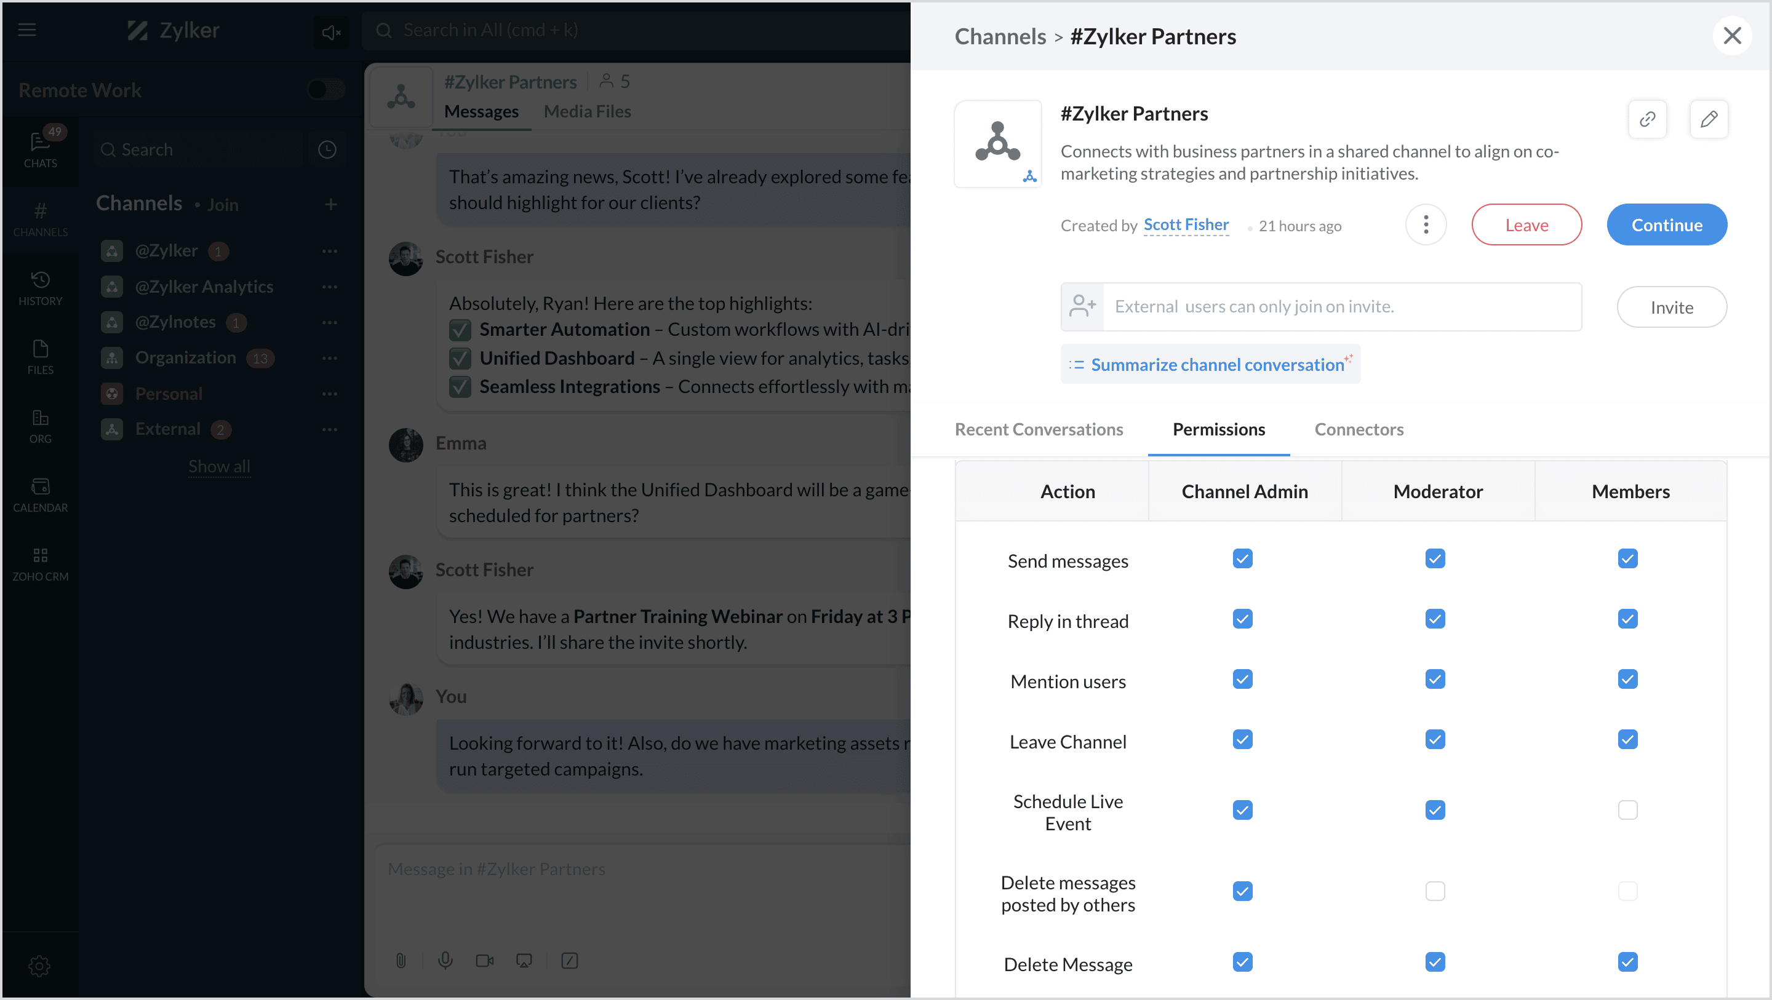The height and width of the screenshot is (1000, 1772).
Task: Switch to the Connectors tab
Action: click(x=1358, y=429)
